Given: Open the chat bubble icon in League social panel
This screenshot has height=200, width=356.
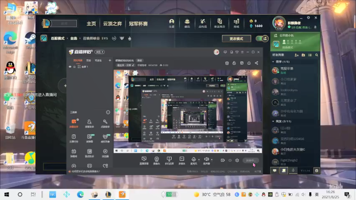Looking at the screenshot, I should pyautogui.click(x=275, y=171).
